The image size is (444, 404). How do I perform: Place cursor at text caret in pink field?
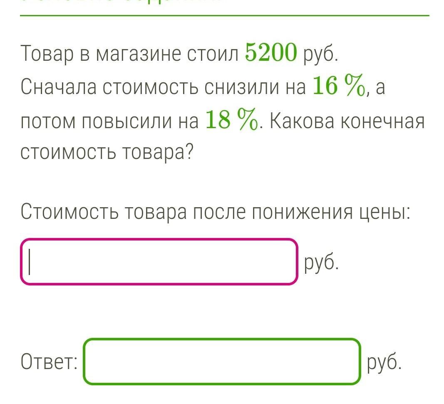pyautogui.click(x=30, y=262)
